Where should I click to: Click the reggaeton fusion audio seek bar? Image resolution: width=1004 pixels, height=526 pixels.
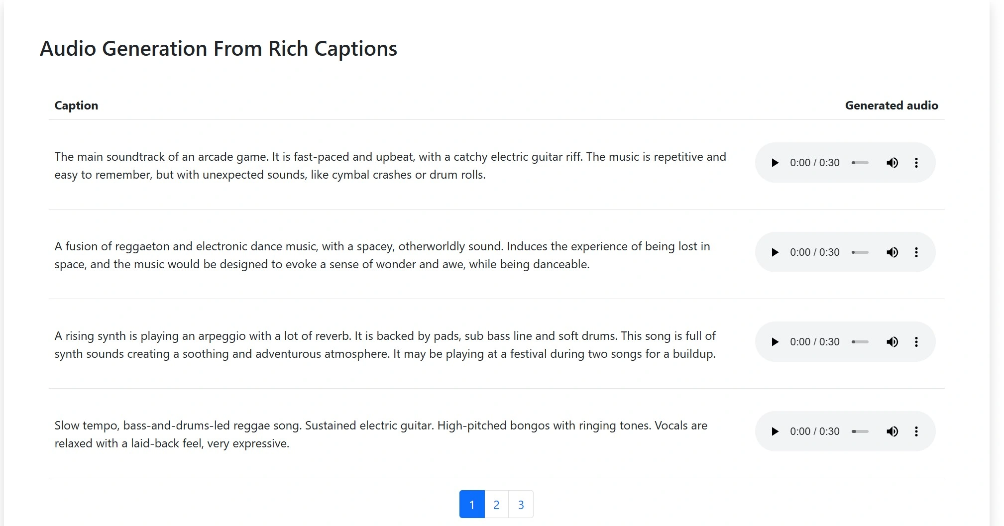860,252
